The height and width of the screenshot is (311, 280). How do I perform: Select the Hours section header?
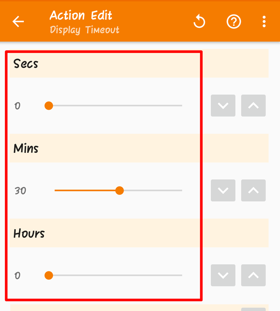29,233
